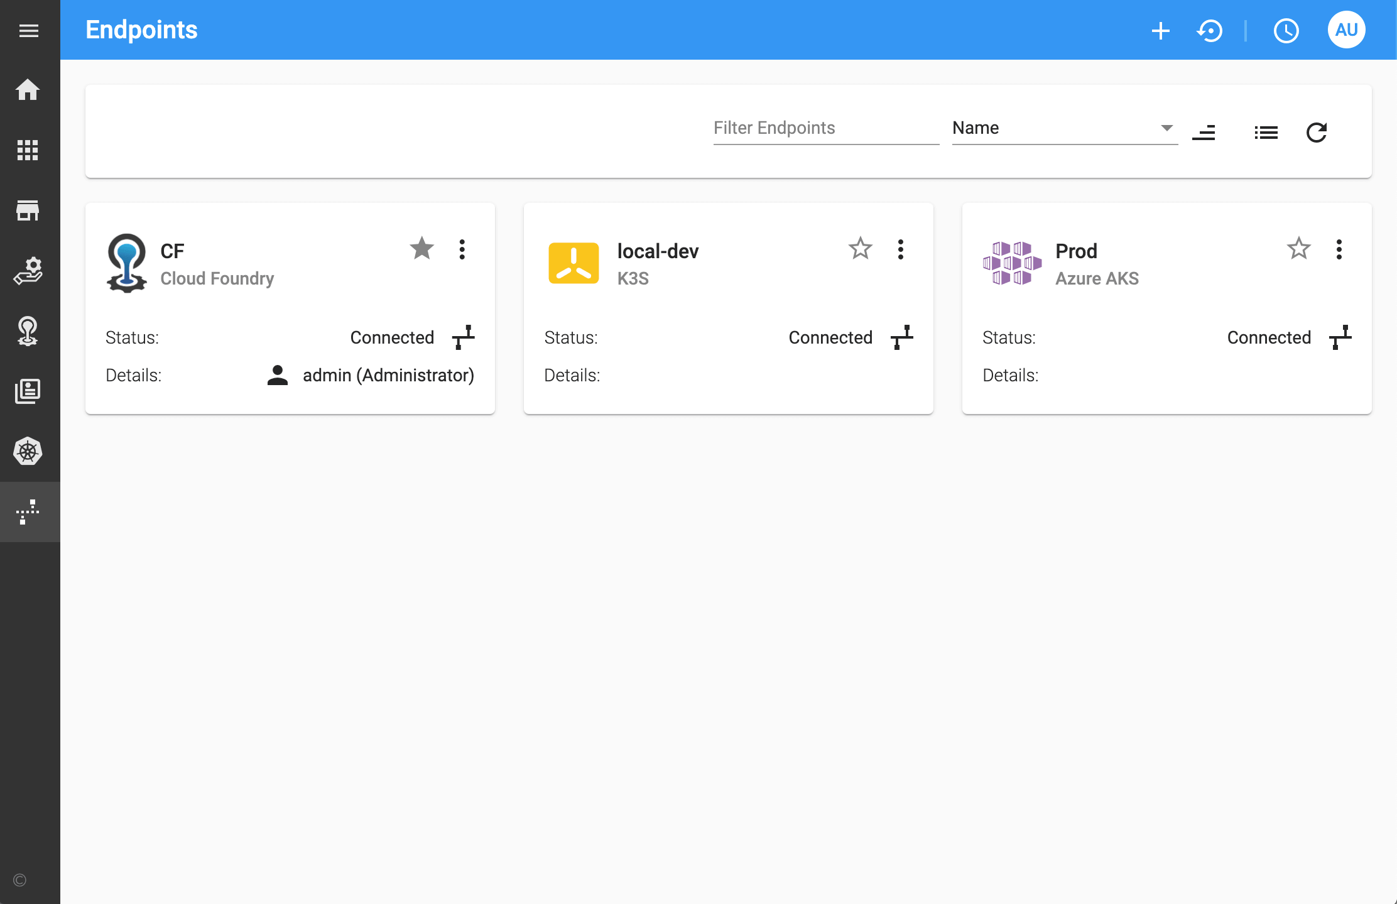The image size is (1397, 904).
Task: Open the AU user profile menu
Action: pos(1346,30)
